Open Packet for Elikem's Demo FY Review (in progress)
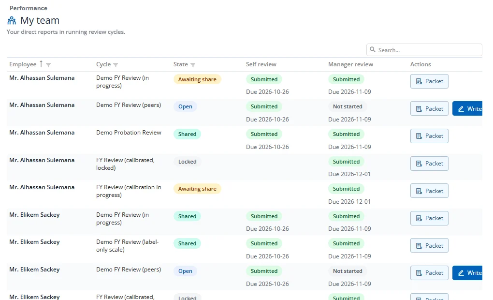The width and height of the screenshot is (493, 300). coord(429,218)
